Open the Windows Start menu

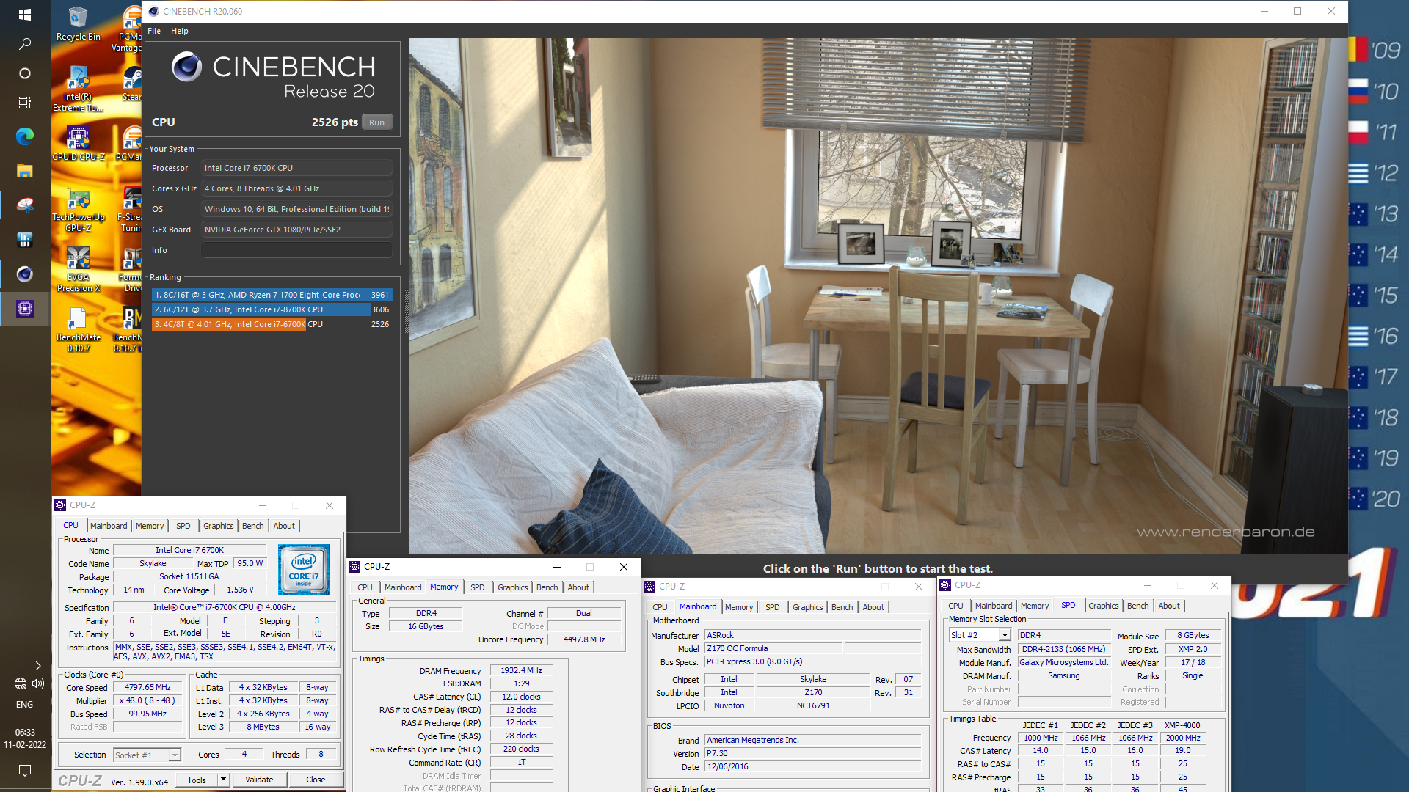click(24, 14)
